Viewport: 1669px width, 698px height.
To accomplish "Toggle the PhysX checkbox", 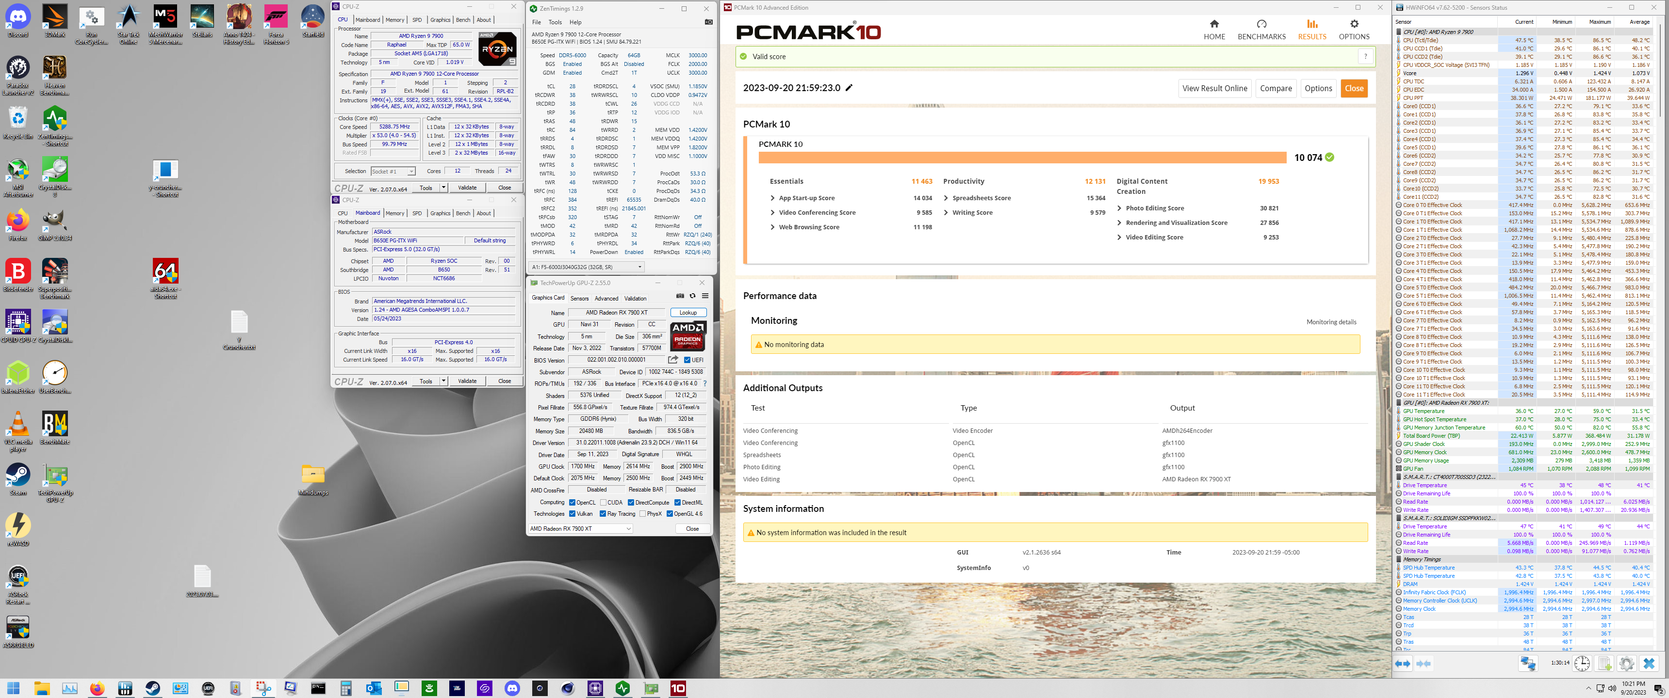I will point(642,514).
